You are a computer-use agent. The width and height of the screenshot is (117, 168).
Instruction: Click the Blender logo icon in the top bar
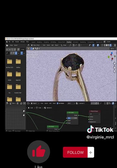pos(7,42)
